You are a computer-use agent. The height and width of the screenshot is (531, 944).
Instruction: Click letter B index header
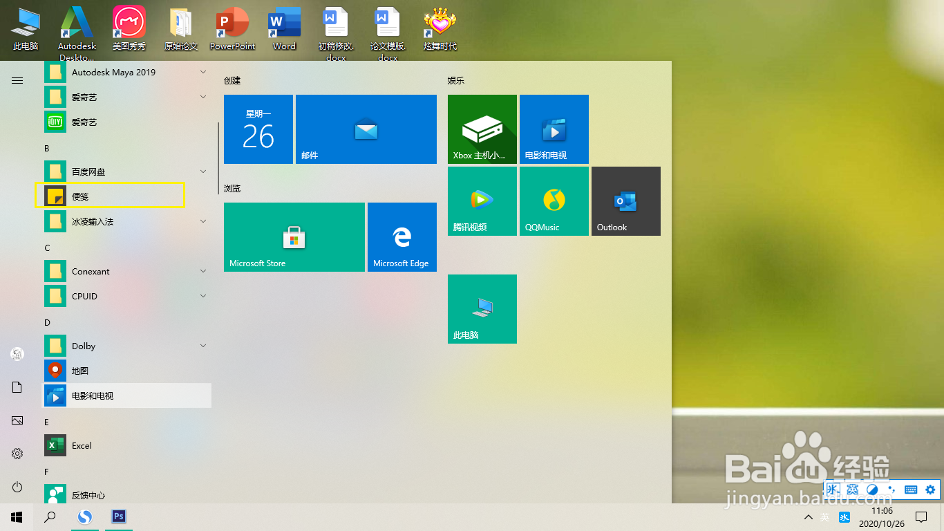[47, 148]
